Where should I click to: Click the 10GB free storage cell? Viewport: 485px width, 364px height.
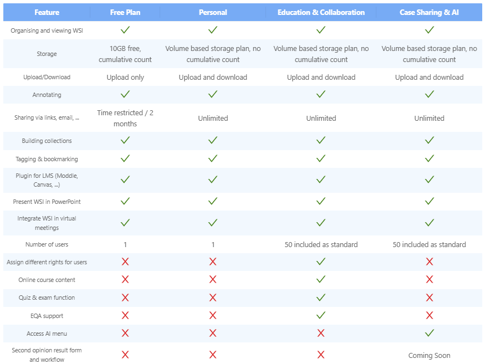(125, 54)
